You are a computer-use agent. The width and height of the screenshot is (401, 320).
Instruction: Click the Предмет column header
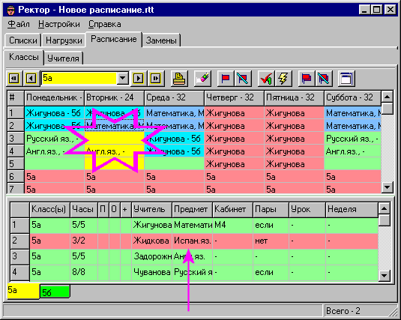(193, 209)
